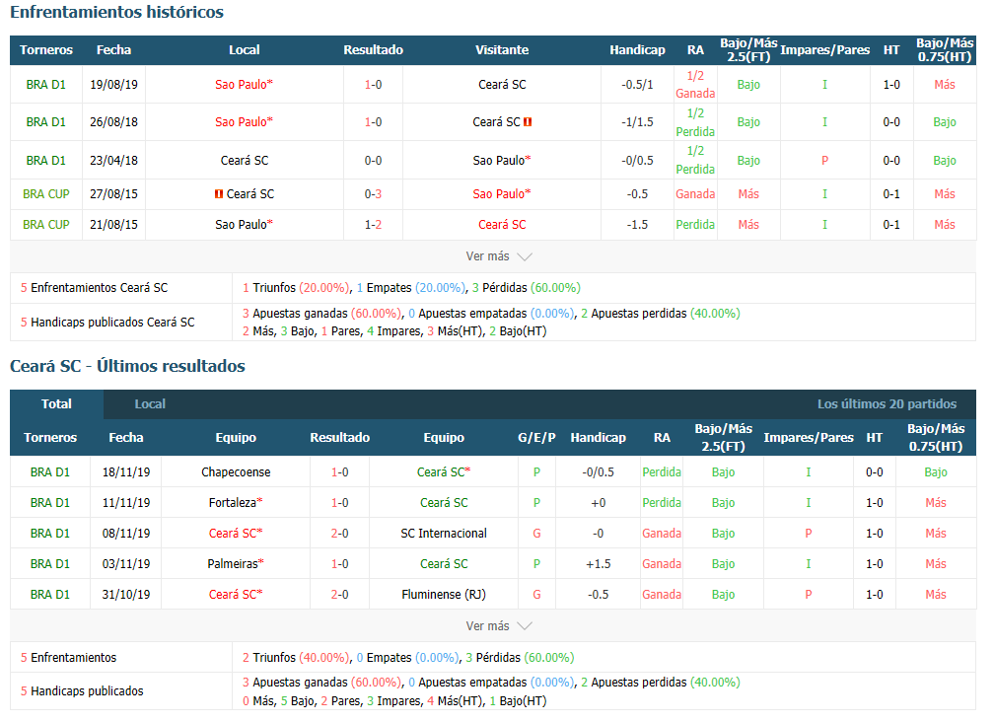Viewport: 994px width, 722px height.
Task: Open Sao Paulo team link on 19/08/19 row
Action: pos(245,84)
